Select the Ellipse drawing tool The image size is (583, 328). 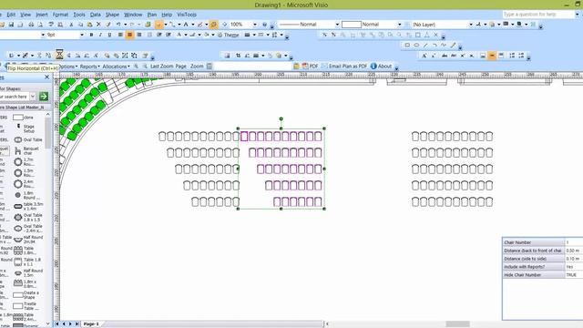(x=416, y=45)
